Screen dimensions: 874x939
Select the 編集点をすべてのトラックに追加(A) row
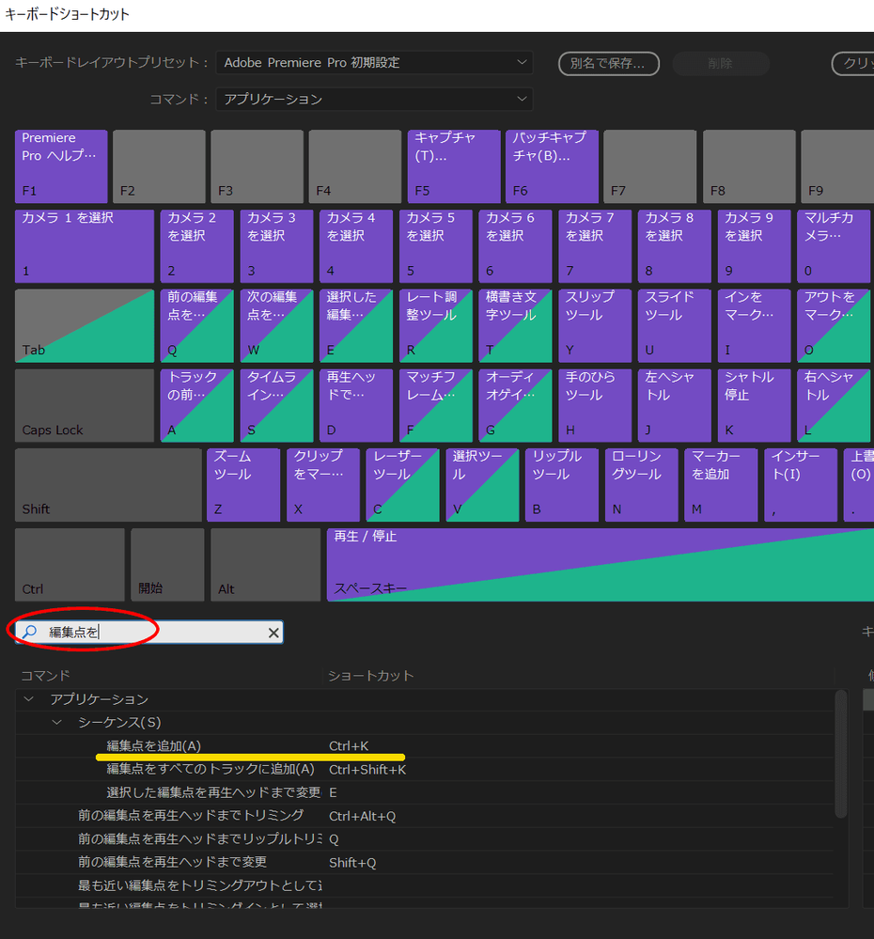click(x=424, y=770)
